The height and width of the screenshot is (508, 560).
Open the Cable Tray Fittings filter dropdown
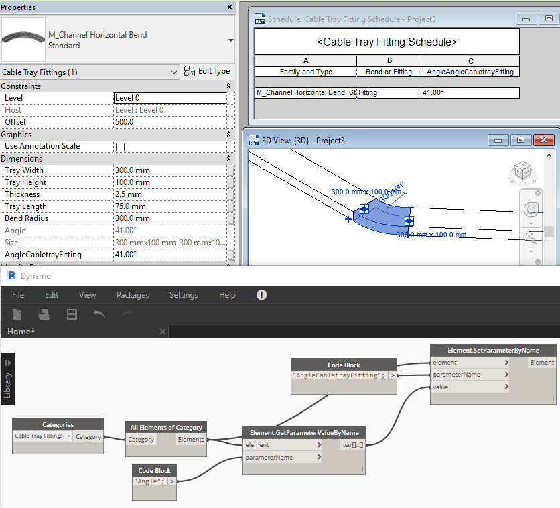coord(174,72)
